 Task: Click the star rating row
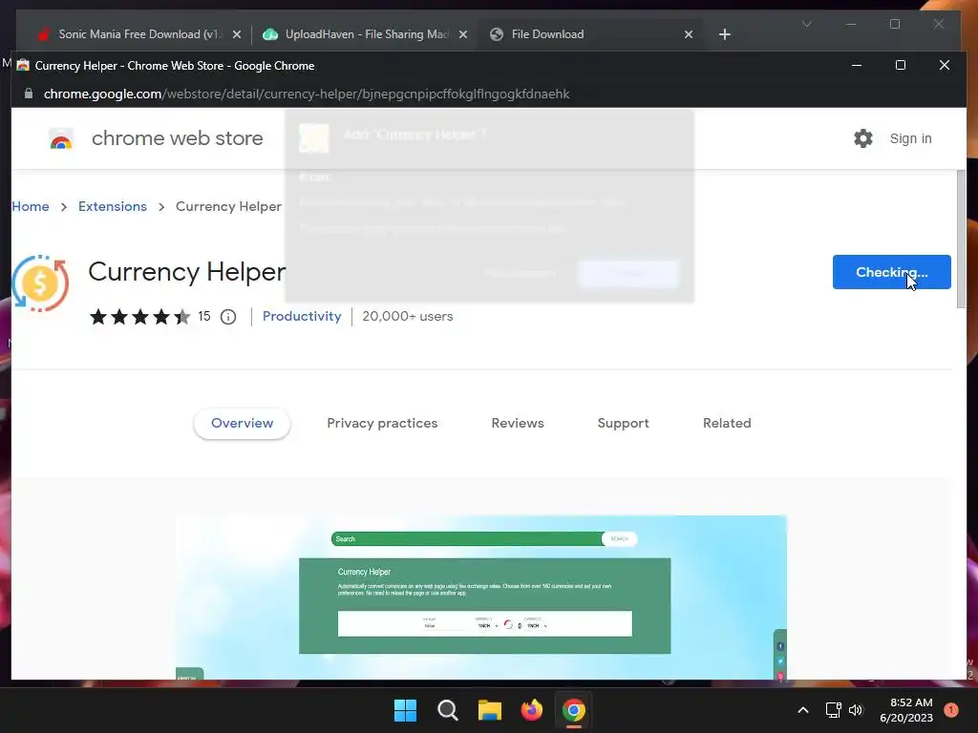tap(140, 317)
